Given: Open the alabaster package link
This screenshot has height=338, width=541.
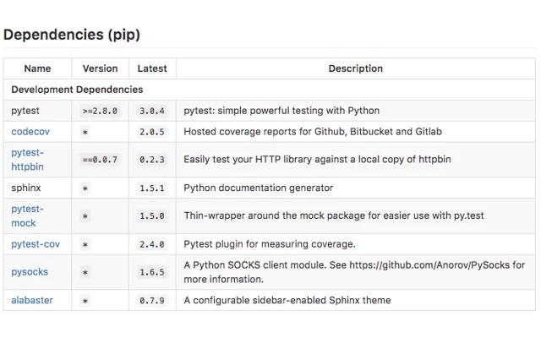Looking at the screenshot, I should pyautogui.click(x=32, y=300).
